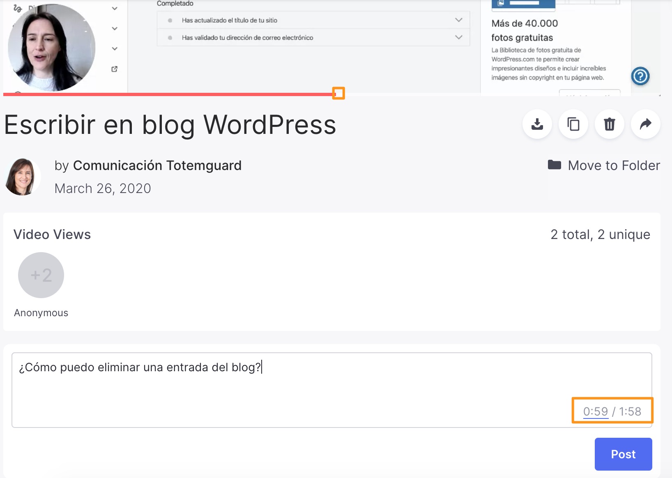Click the duplicate video icon
This screenshot has height=478, width=672.
[x=573, y=124]
